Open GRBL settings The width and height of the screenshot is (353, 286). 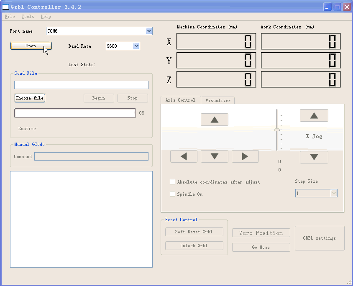320,238
